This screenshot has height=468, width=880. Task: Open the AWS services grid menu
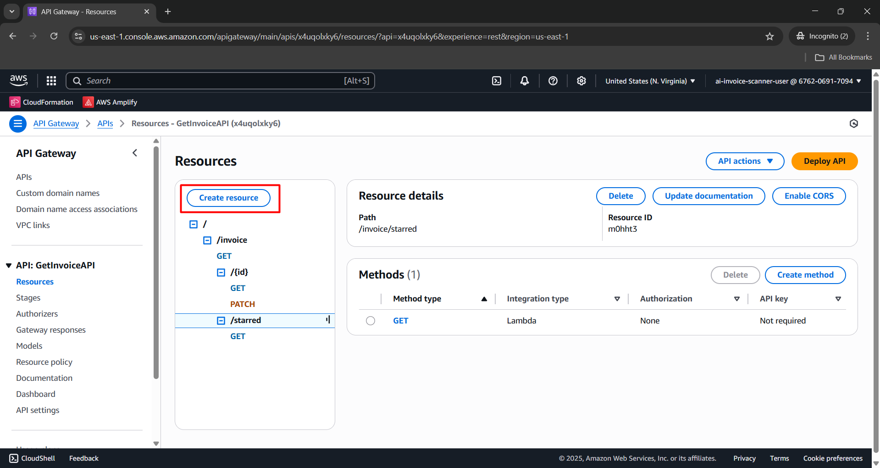tap(51, 81)
